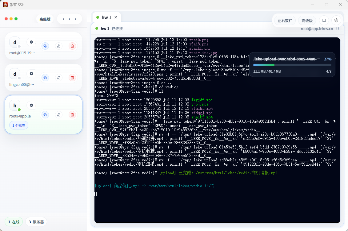The image size is (348, 231).
Task: Click zfdqgj.mp4 in the terminal listing
Action: (202, 113)
